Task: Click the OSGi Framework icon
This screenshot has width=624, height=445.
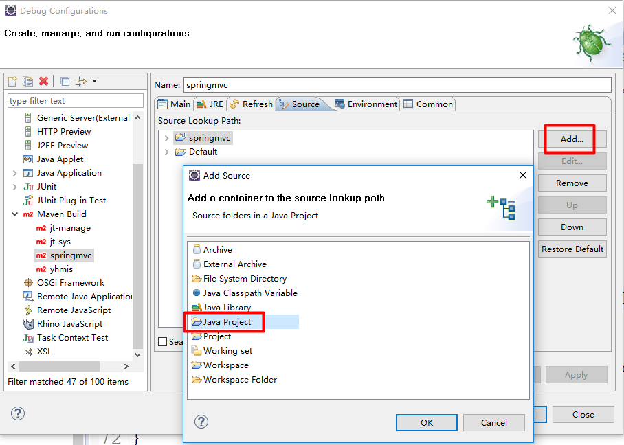Action: [x=28, y=283]
